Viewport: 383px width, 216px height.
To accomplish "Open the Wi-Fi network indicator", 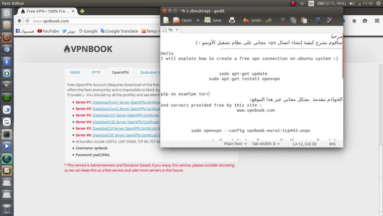I will click(302, 4).
